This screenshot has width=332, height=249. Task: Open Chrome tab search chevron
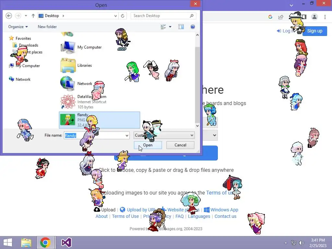pos(291,5)
